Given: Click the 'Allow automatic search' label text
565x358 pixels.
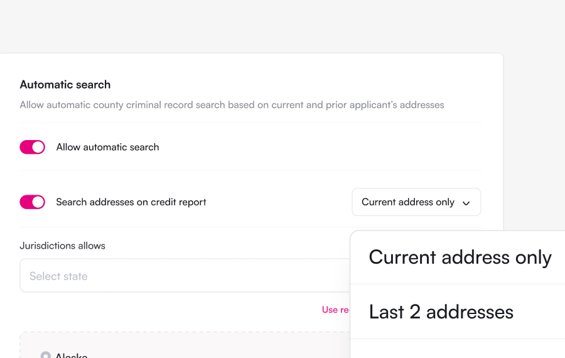Looking at the screenshot, I should (107, 147).
